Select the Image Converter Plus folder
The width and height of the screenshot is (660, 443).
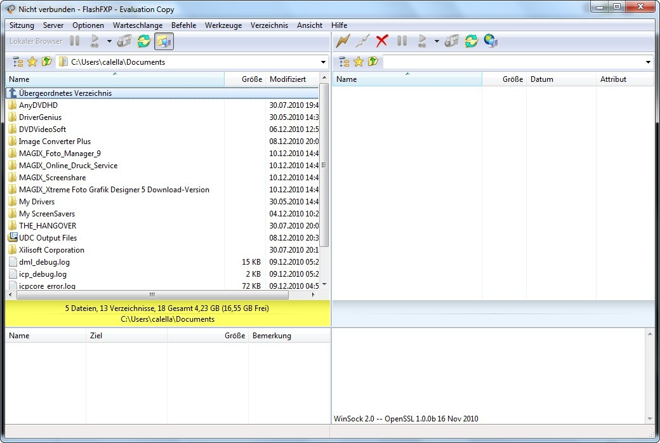55,142
